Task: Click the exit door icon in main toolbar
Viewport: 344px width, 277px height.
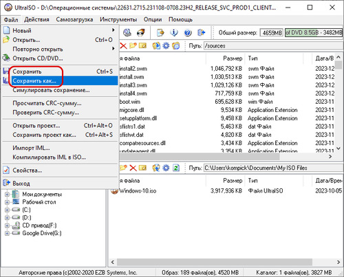Action: tap(202, 33)
